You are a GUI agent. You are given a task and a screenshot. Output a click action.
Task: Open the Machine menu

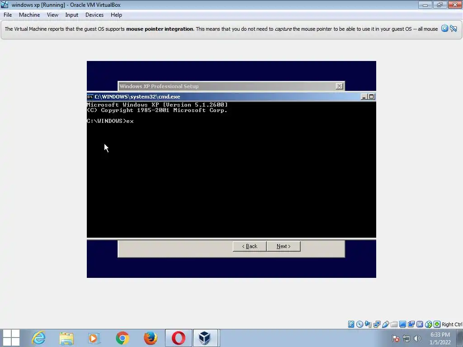(29, 15)
